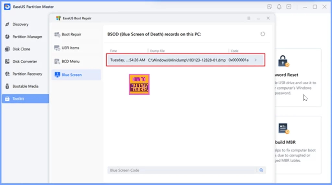Click the EaseUS Boot Repair logo

[58, 18]
